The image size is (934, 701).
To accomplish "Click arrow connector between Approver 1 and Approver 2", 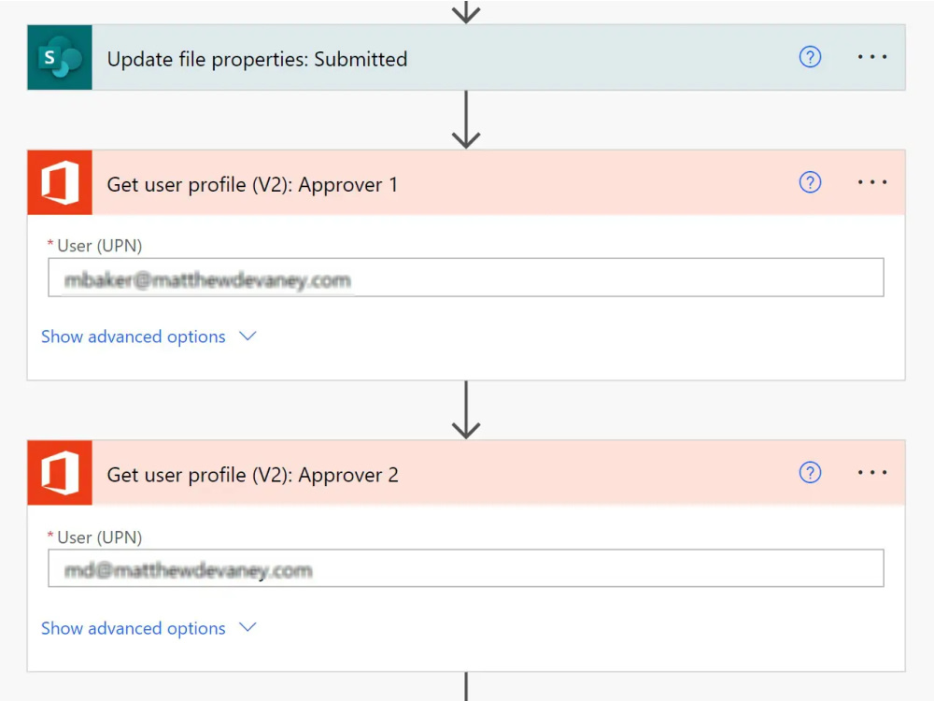I will coord(466,410).
